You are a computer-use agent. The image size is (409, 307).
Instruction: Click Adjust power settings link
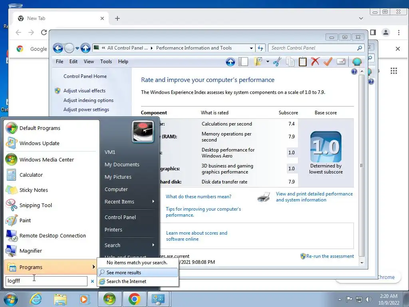tap(86, 110)
